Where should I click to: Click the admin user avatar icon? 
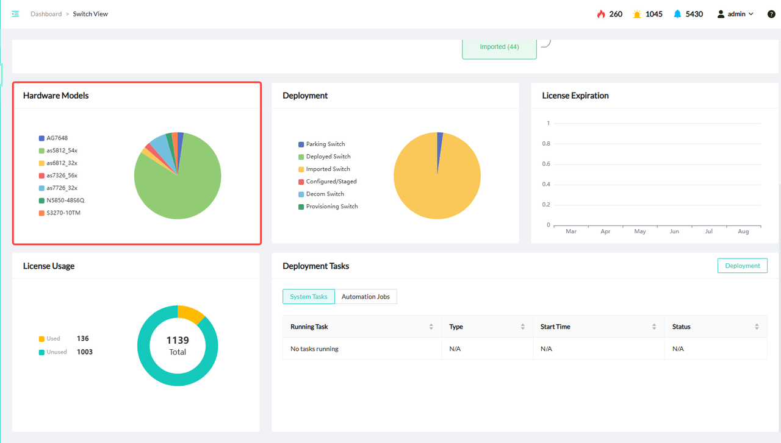pyautogui.click(x=721, y=14)
